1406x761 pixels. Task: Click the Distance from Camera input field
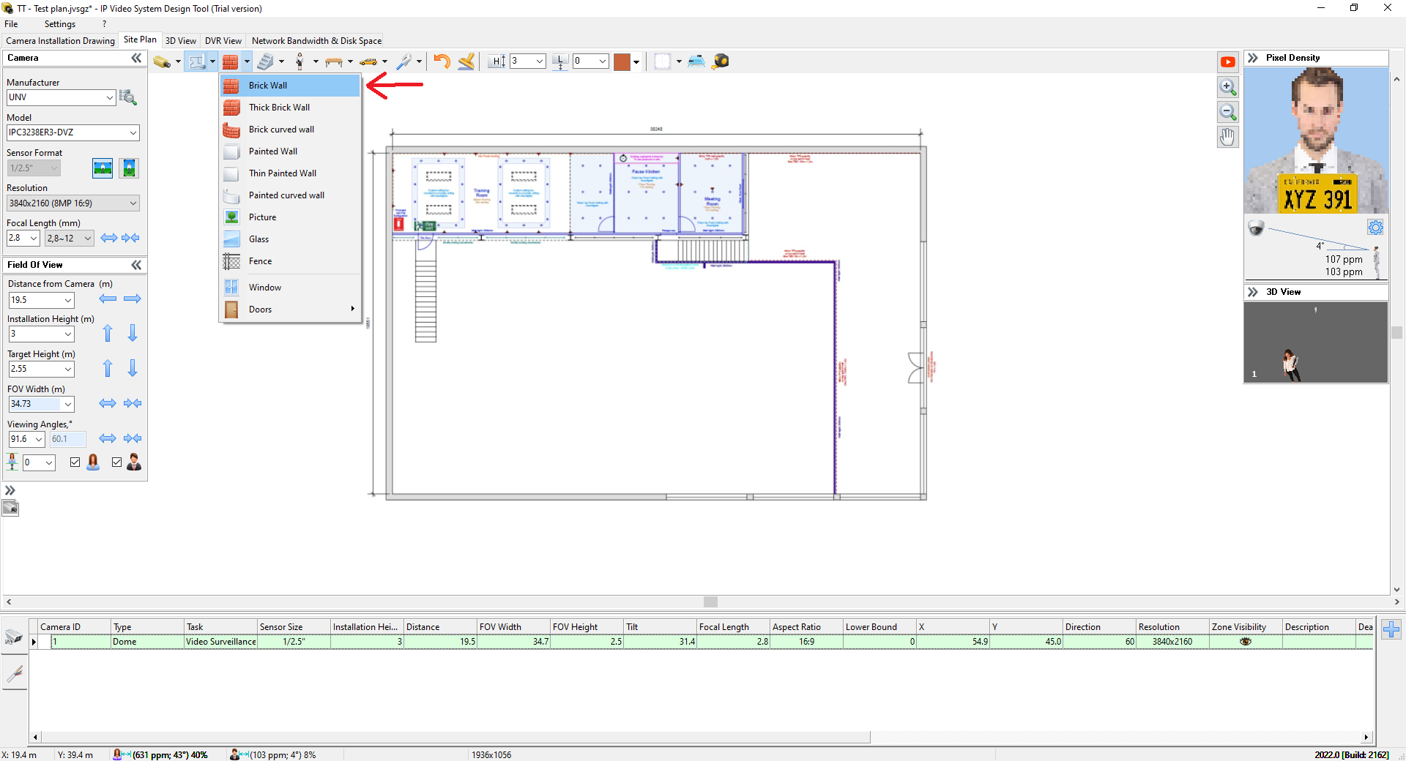click(x=36, y=300)
